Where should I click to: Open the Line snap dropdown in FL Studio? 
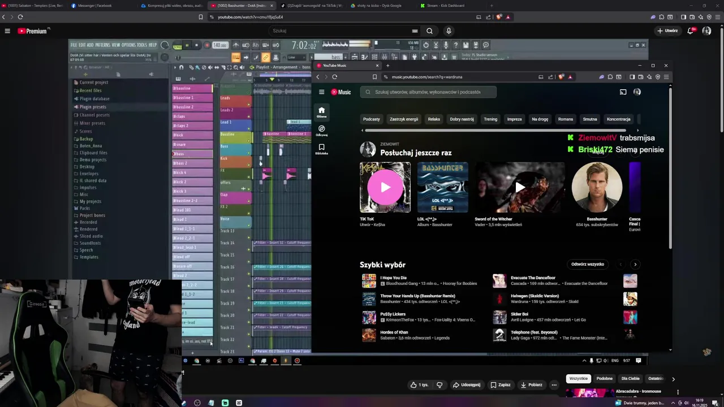pyautogui.click(x=297, y=57)
